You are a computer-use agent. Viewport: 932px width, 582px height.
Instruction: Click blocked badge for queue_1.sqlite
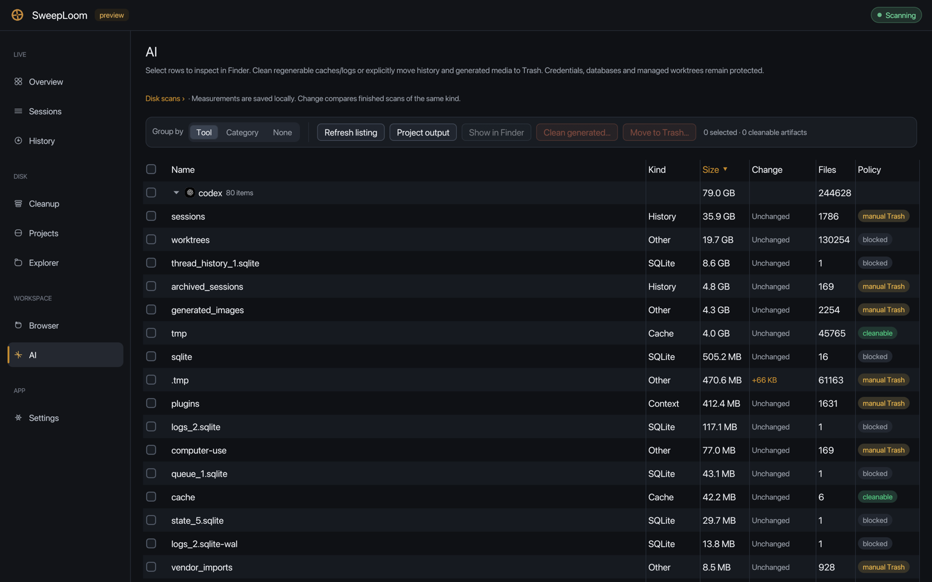pos(875,473)
